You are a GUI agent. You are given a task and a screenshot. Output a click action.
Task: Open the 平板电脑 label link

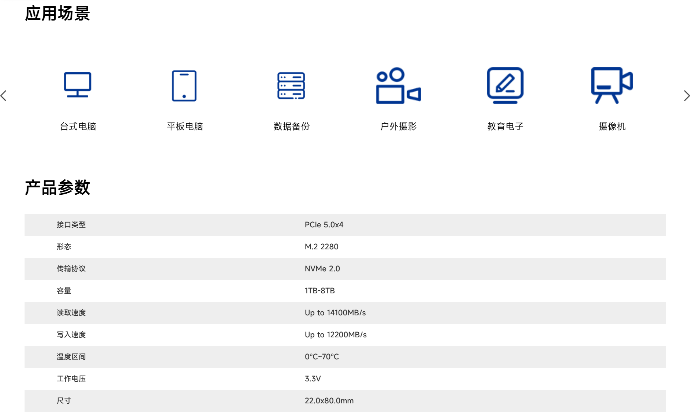[x=185, y=127]
